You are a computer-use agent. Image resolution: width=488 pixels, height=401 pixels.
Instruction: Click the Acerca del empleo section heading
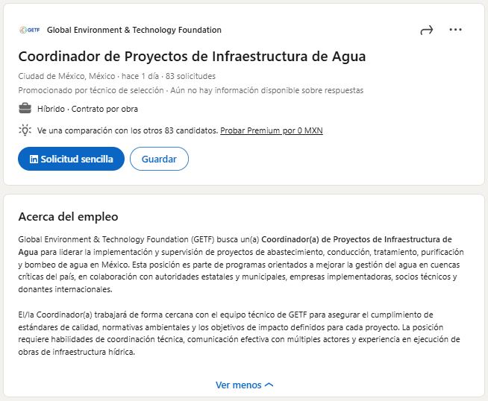(68, 217)
